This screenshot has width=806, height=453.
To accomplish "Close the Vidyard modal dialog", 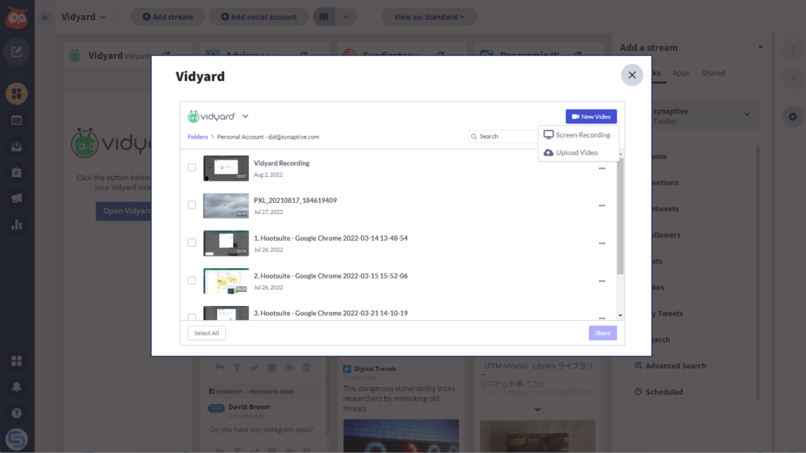I will 632,75.
